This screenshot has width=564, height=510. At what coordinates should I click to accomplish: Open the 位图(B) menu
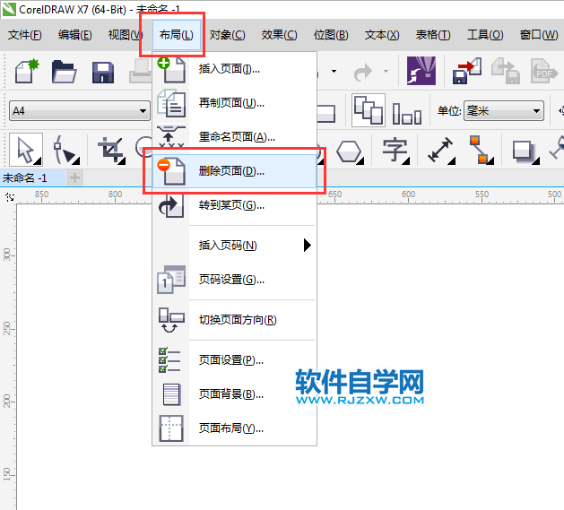coord(331,35)
